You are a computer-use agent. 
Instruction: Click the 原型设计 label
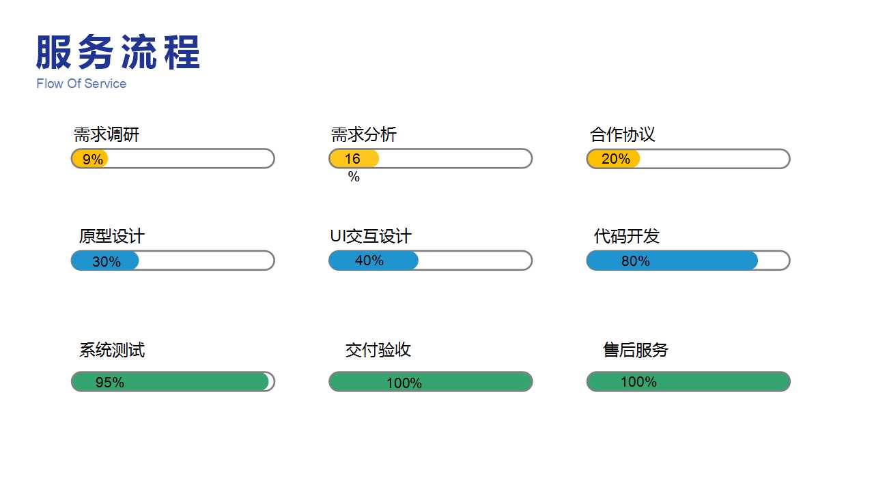point(112,237)
